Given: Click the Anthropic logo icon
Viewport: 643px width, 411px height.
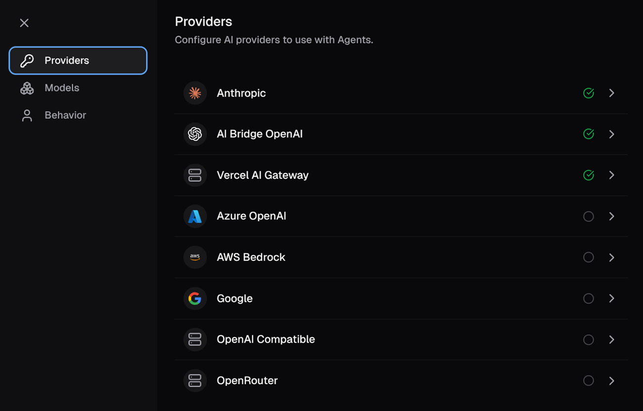Looking at the screenshot, I should tap(195, 93).
